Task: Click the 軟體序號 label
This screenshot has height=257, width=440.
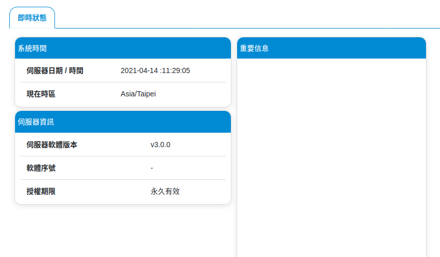Action: (x=41, y=168)
